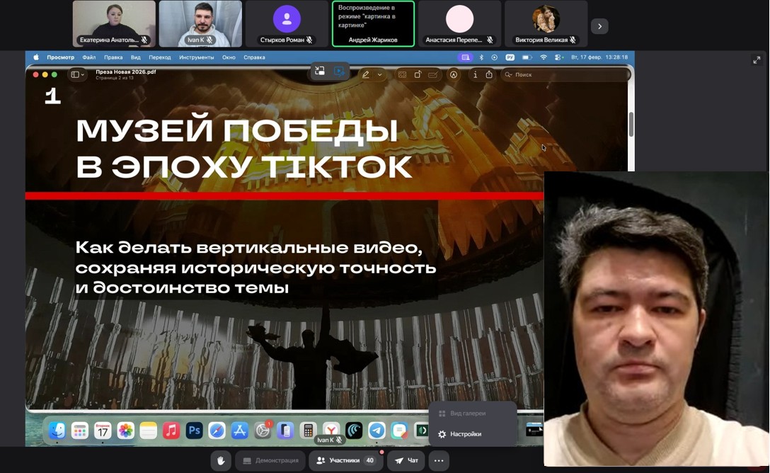
Task: Select Настройки in the popup menu
Action: click(465, 434)
